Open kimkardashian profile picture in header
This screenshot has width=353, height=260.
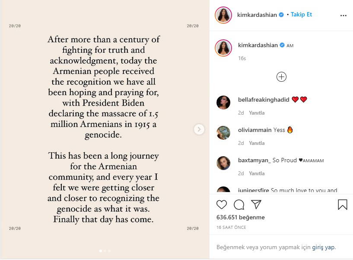point(223,15)
